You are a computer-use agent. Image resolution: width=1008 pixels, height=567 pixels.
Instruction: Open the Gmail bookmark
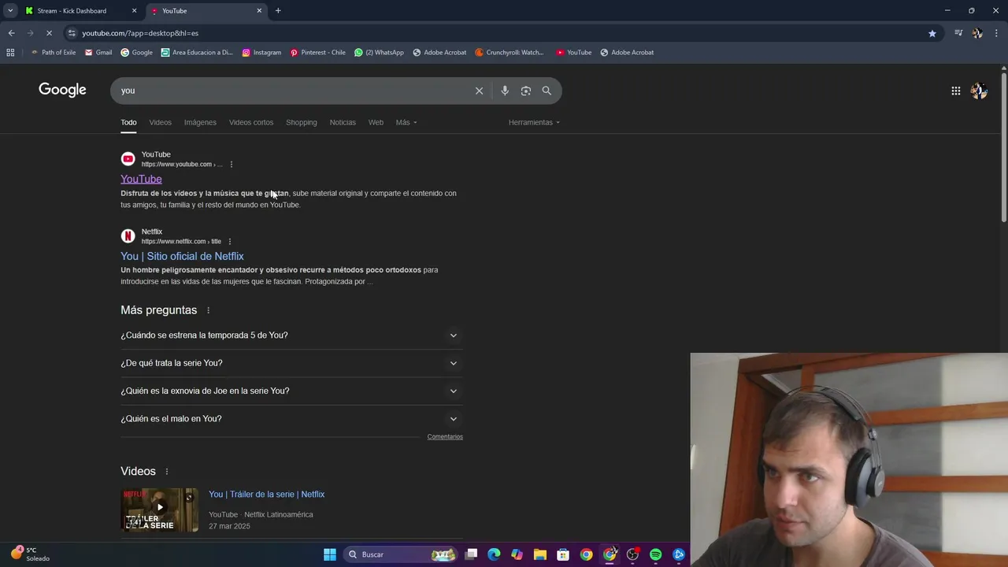point(98,53)
